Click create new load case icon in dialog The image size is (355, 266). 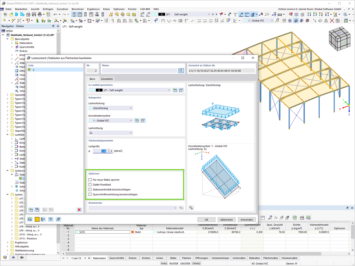tap(175, 90)
